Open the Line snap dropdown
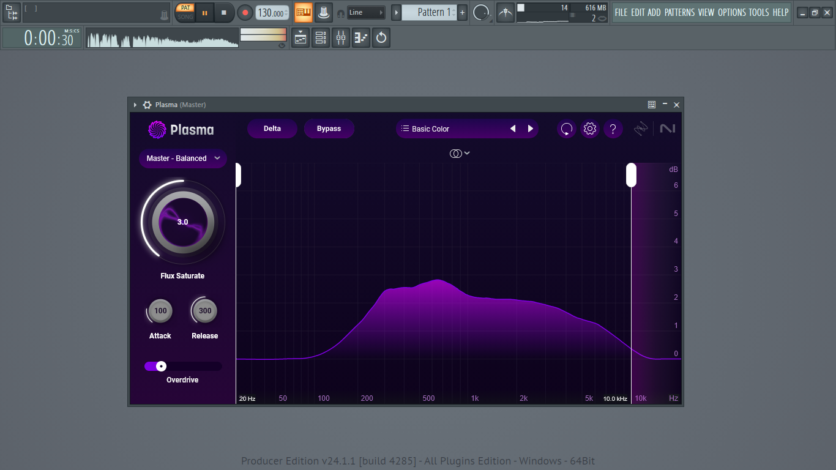 tap(366, 12)
